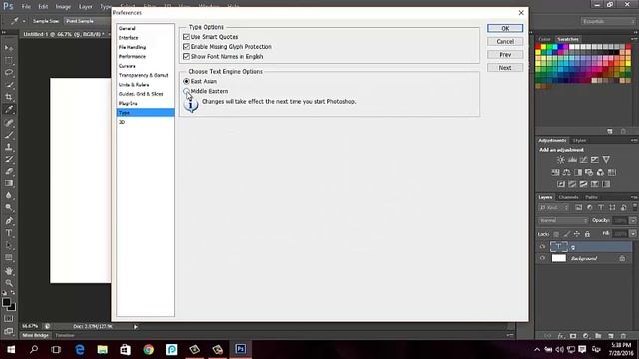Click the Prev button
The width and height of the screenshot is (639, 359).
click(505, 54)
